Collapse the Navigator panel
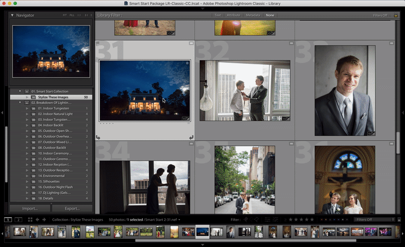This screenshot has width=405, height=247. click(x=13, y=15)
